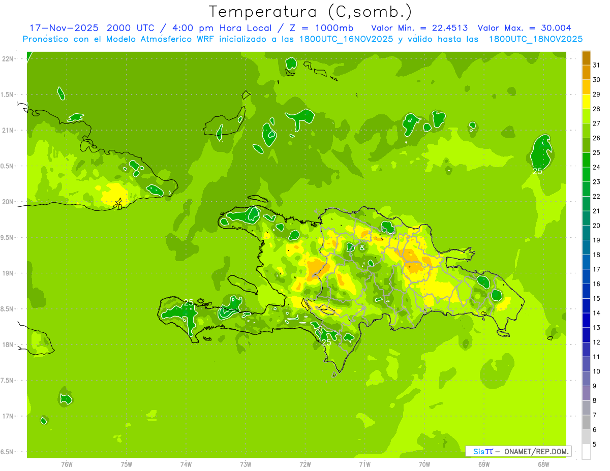610x471 pixels.
Task: Click "Valor Max. = 30.004" value
Action: [525, 28]
